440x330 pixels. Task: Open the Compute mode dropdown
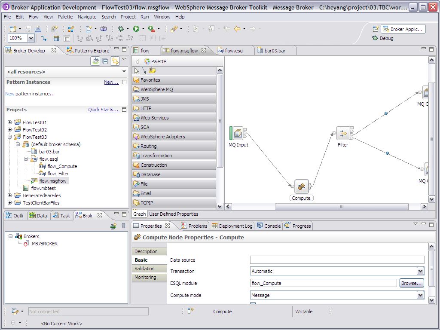click(420, 295)
